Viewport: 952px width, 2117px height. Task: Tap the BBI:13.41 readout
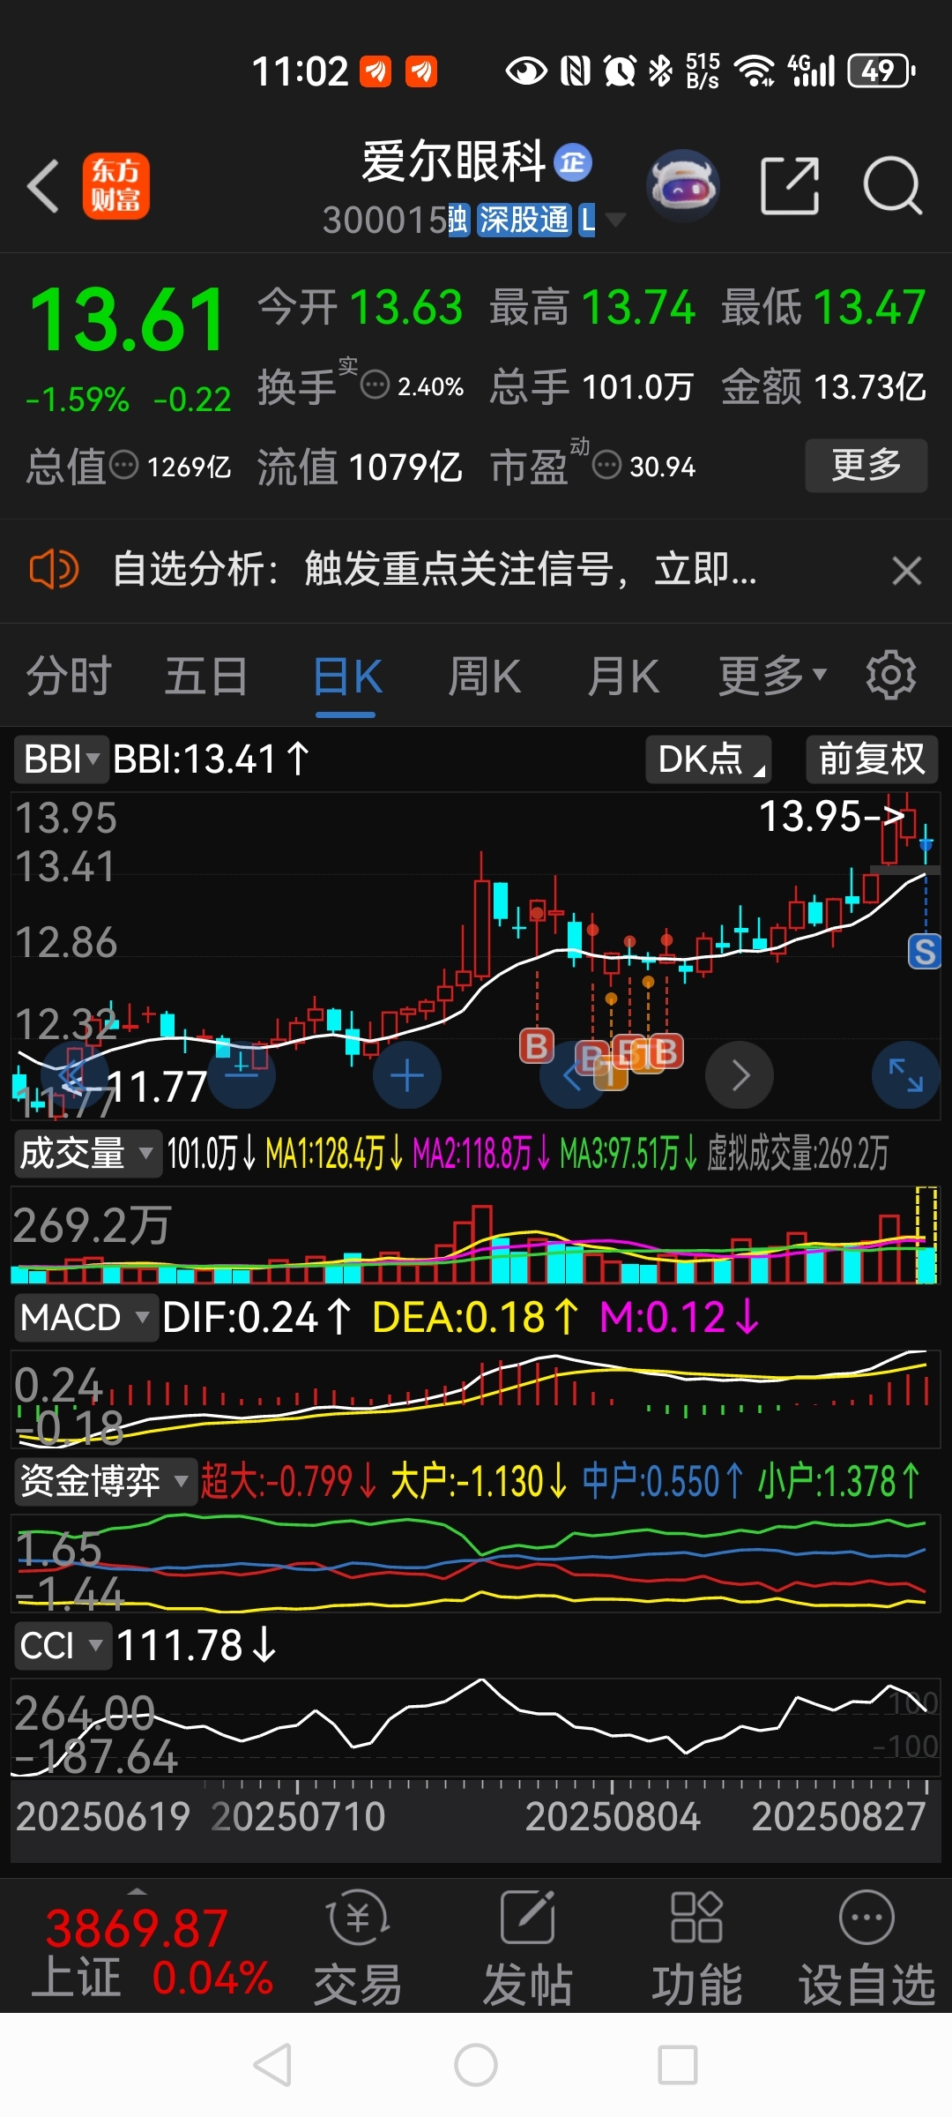[x=212, y=759]
